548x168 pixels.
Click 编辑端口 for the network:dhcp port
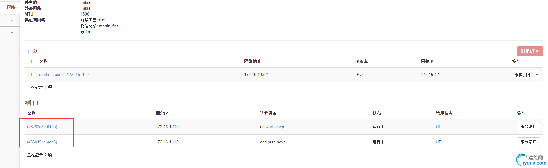point(528,127)
